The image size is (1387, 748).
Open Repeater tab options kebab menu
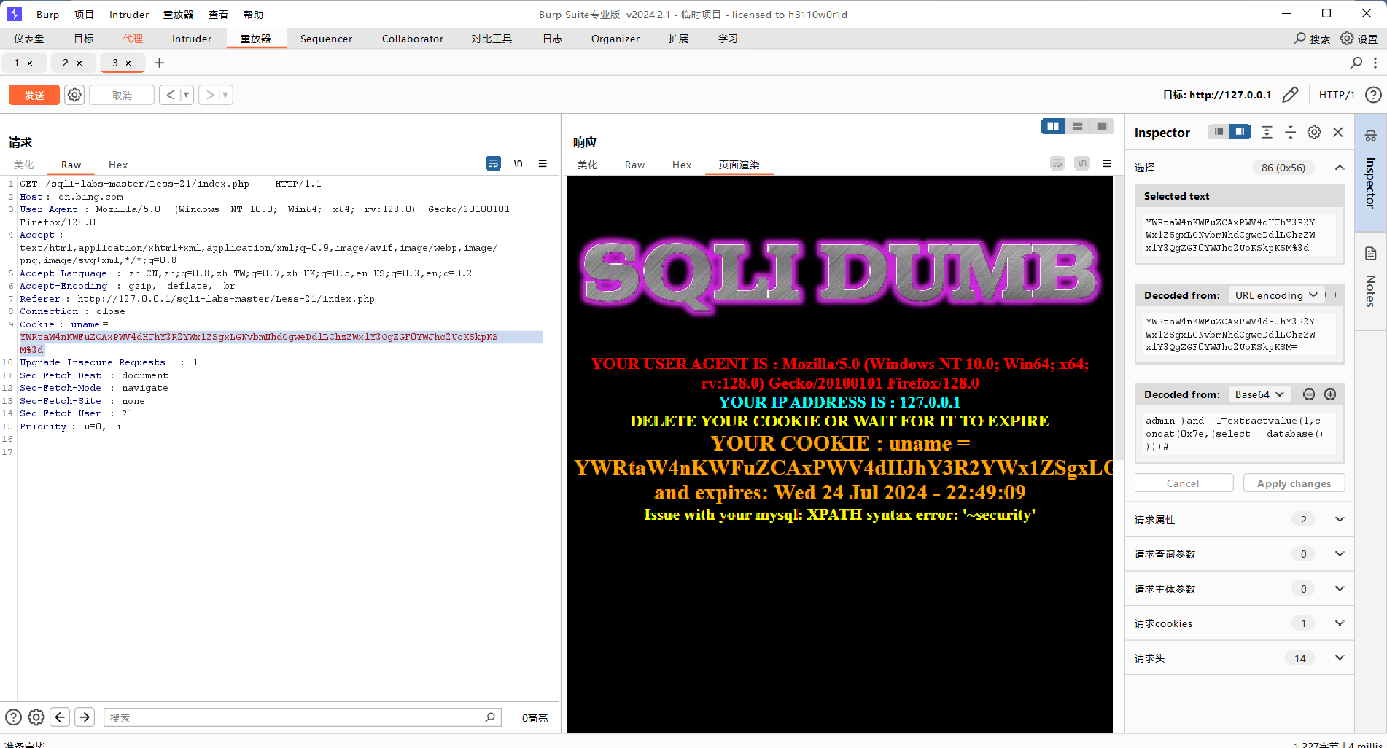[x=1375, y=63]
